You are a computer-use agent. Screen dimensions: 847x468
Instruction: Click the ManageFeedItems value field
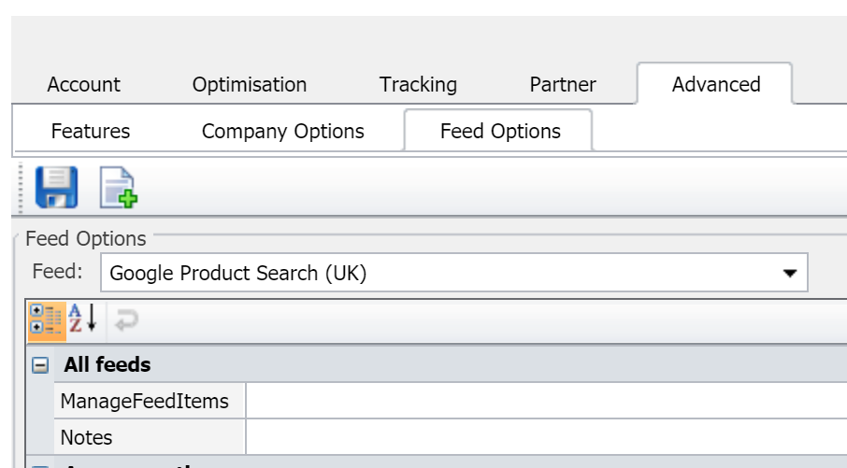[x=547, y=401]
